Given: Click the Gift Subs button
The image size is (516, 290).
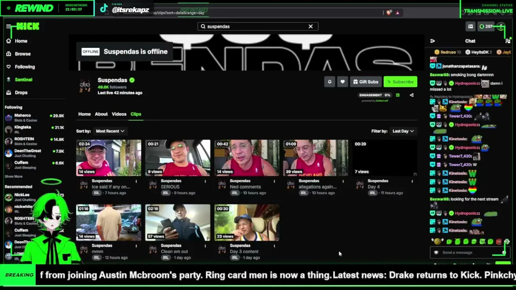Looking at the screenshot, I should [366, 82].
